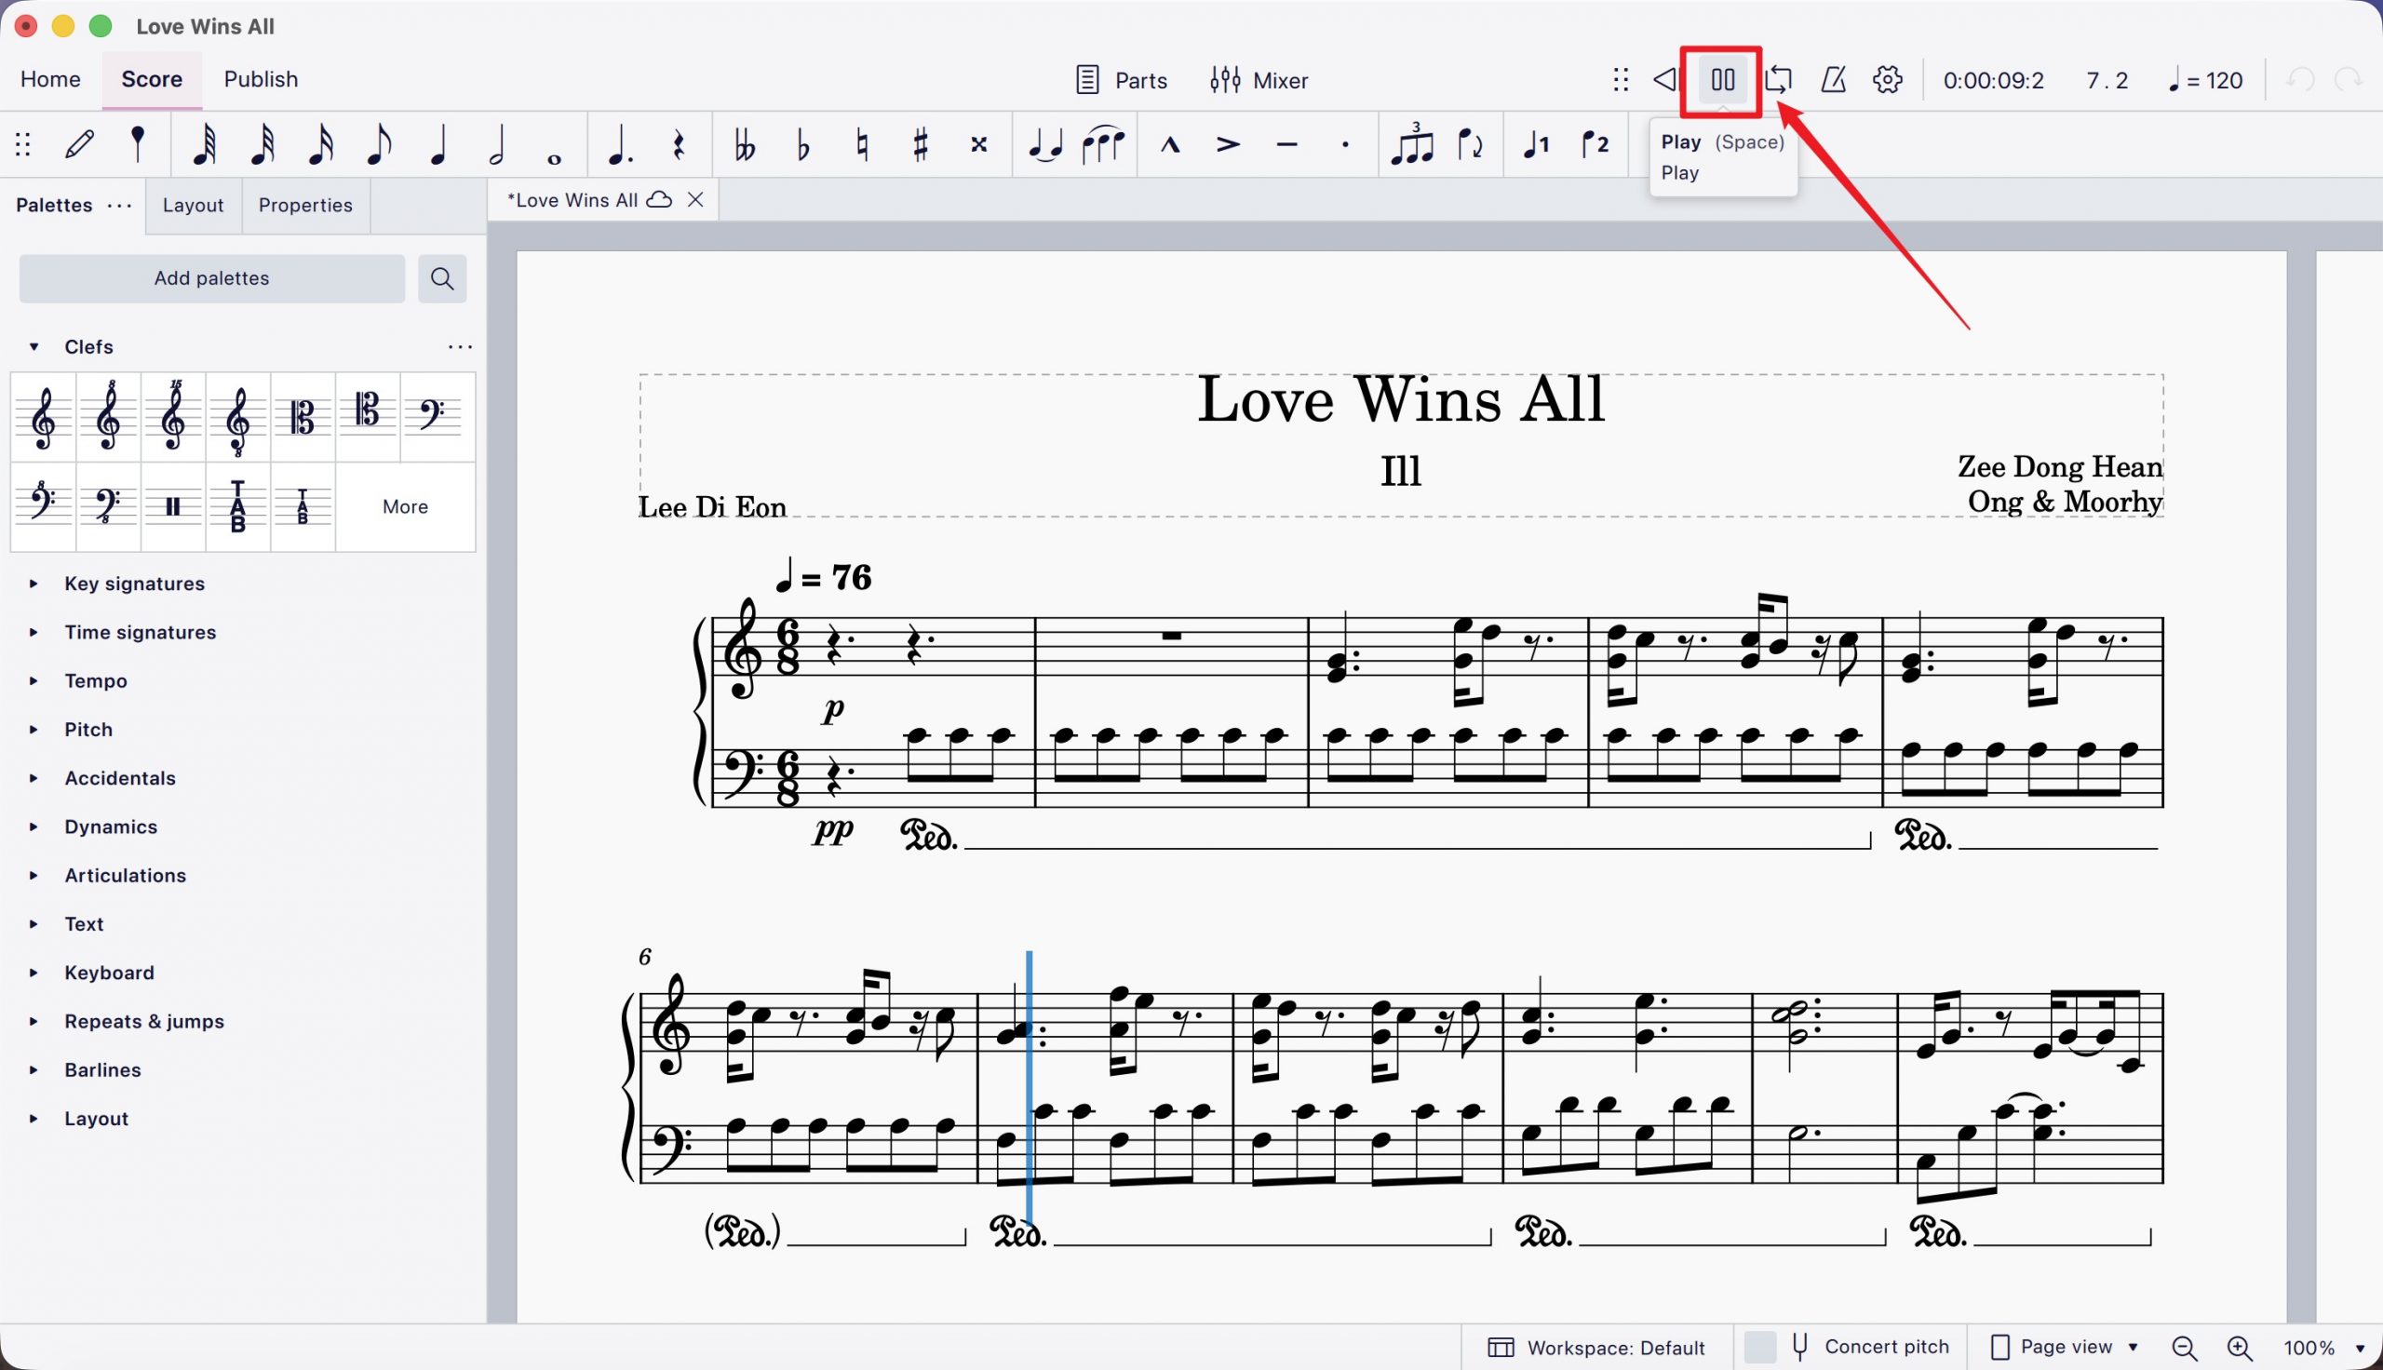Open the Parts dialog
The width and height of the screenshot is (2383, 1370).
pos(1122,80)
